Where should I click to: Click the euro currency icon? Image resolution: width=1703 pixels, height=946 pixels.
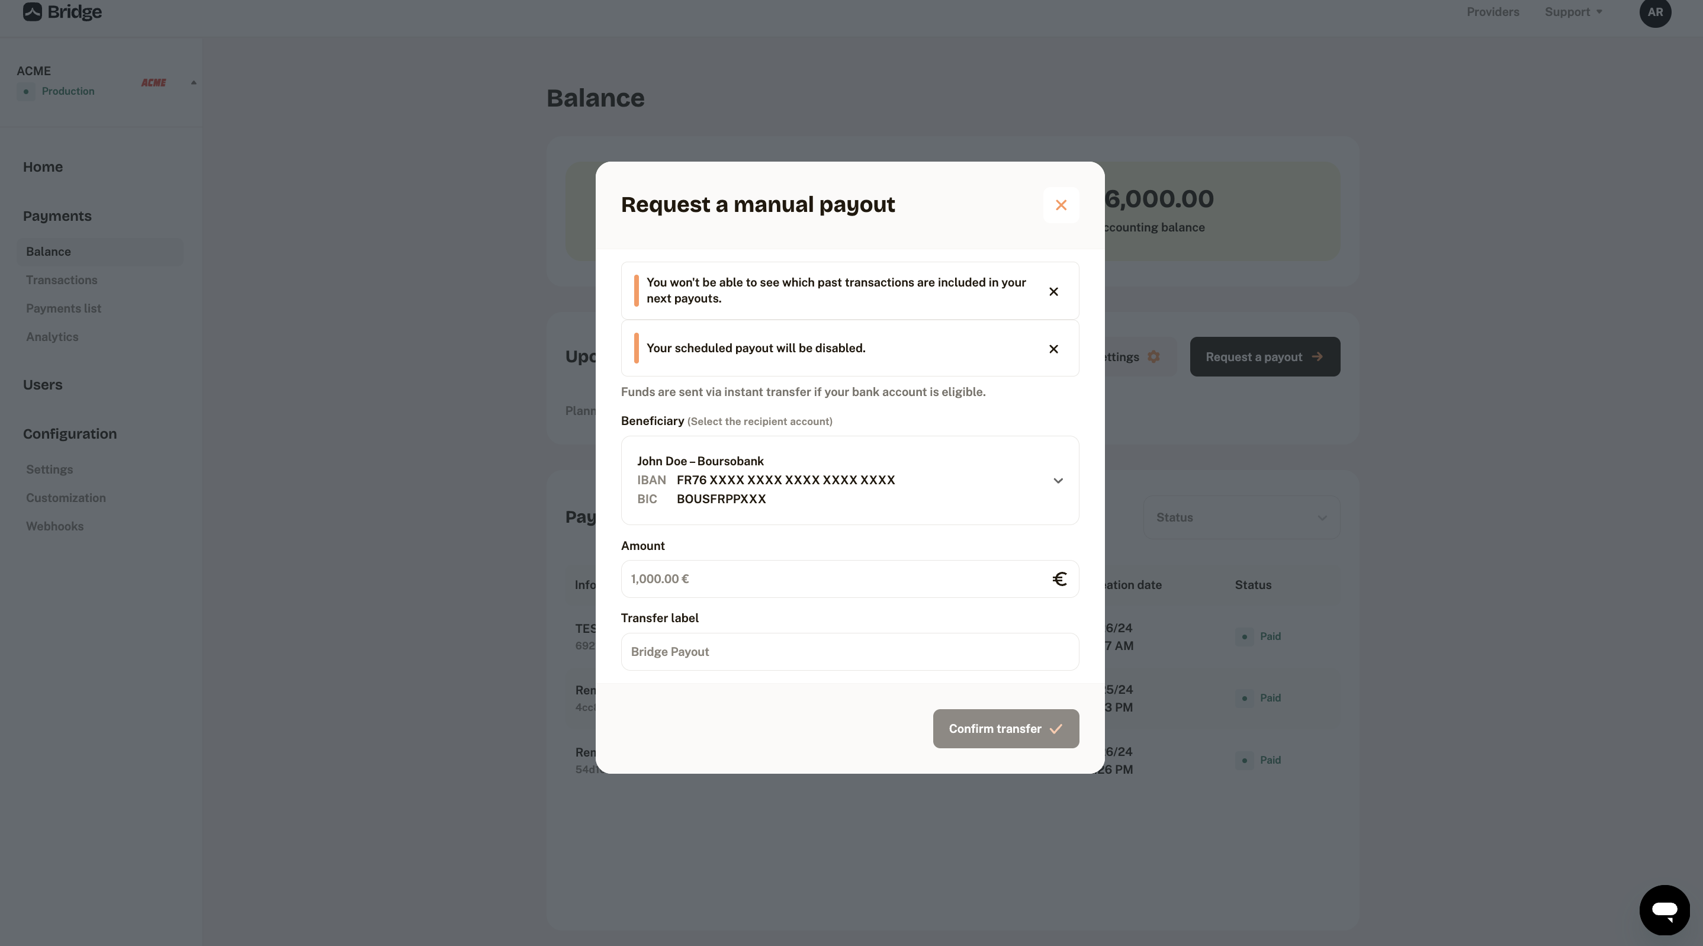pos(1059,579)
